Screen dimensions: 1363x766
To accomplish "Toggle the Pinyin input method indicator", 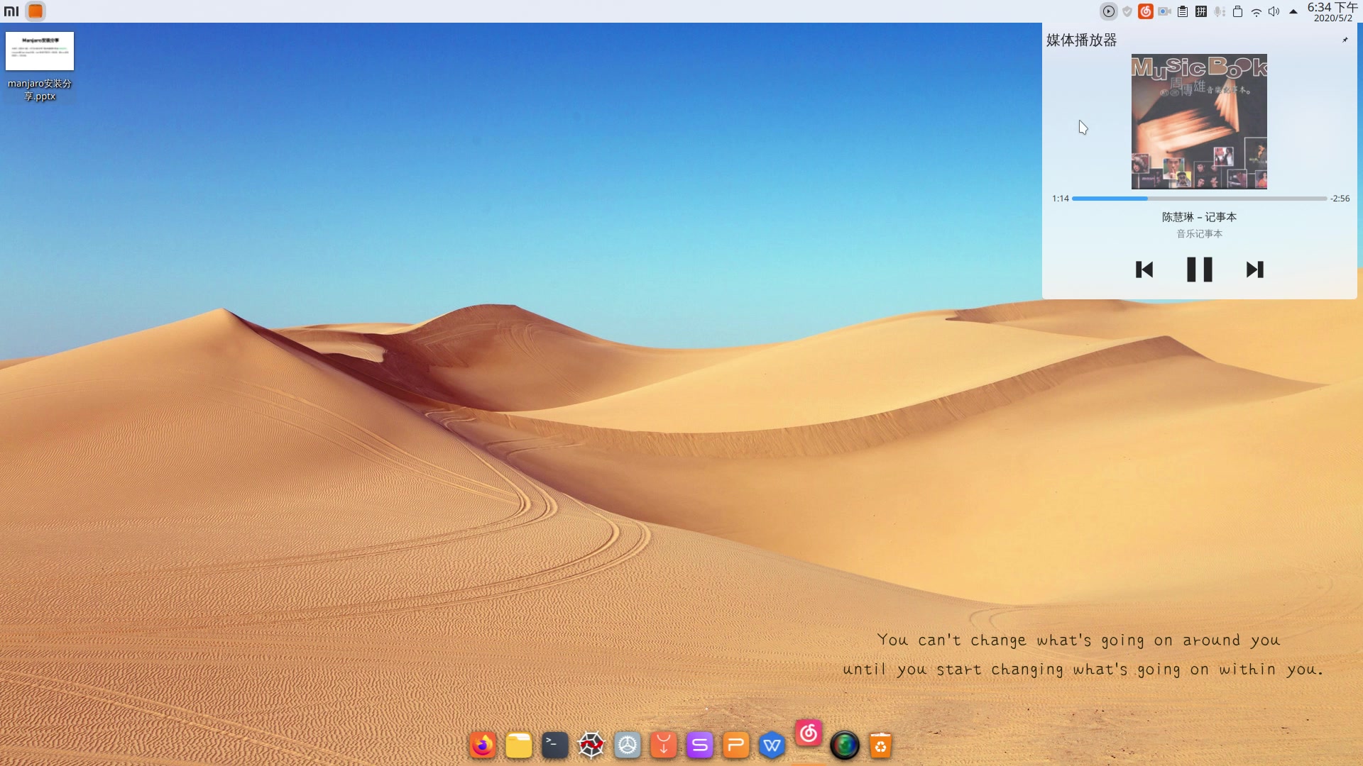I will [1201, 11].
